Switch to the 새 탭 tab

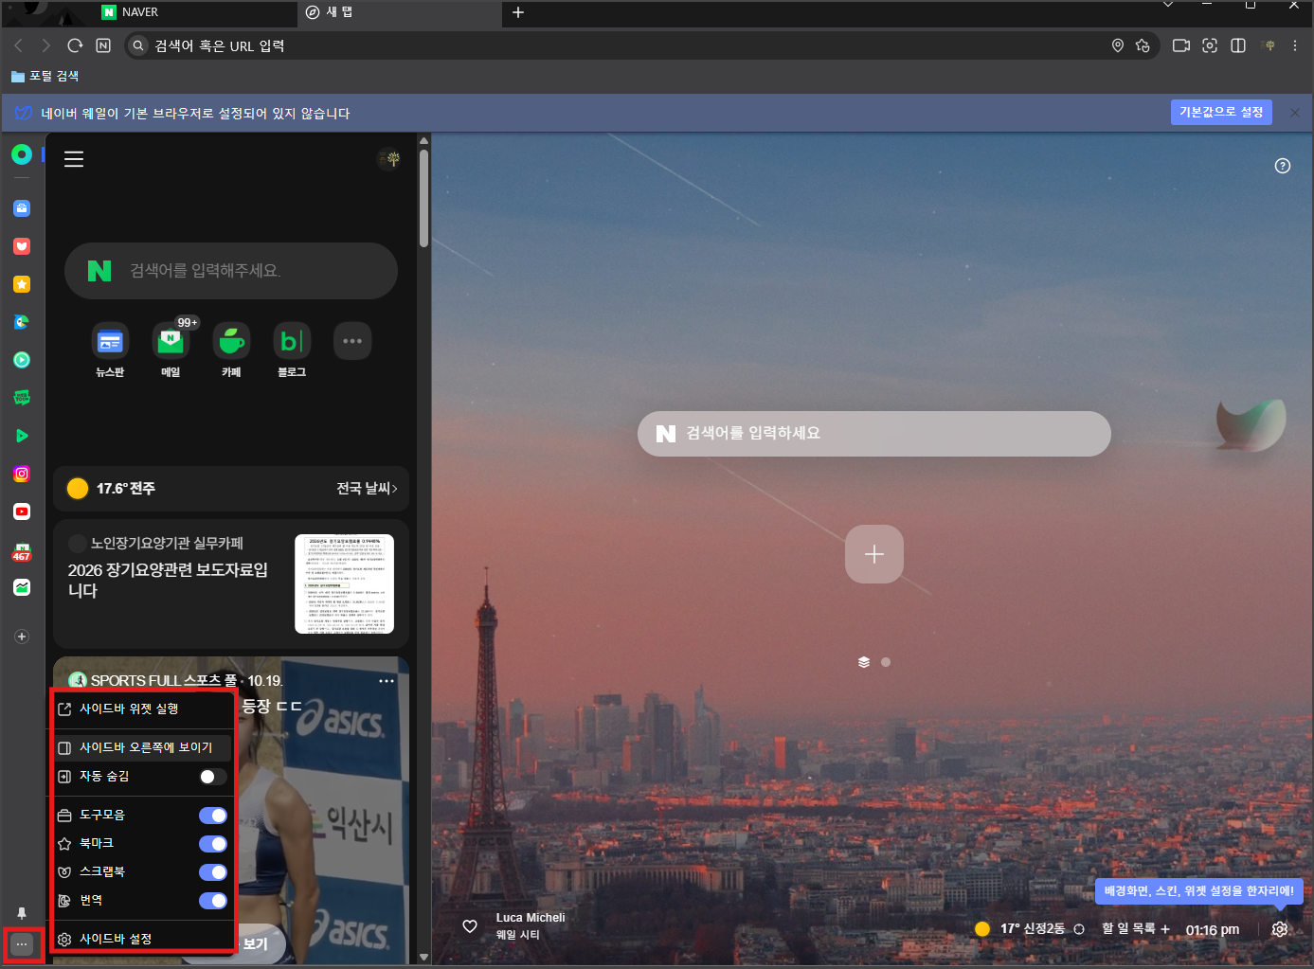pos(400,13)
